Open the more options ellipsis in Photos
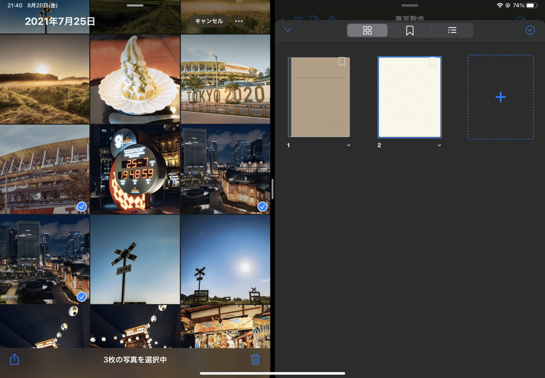 point(238,21)
